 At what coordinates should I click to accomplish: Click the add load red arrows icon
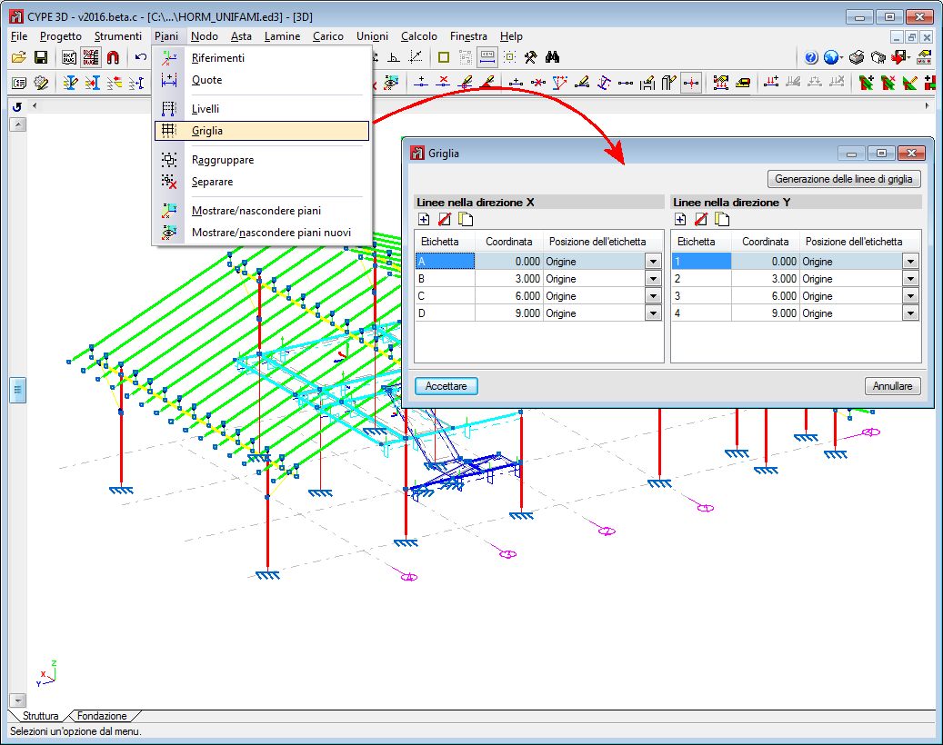tap(771, 83)
